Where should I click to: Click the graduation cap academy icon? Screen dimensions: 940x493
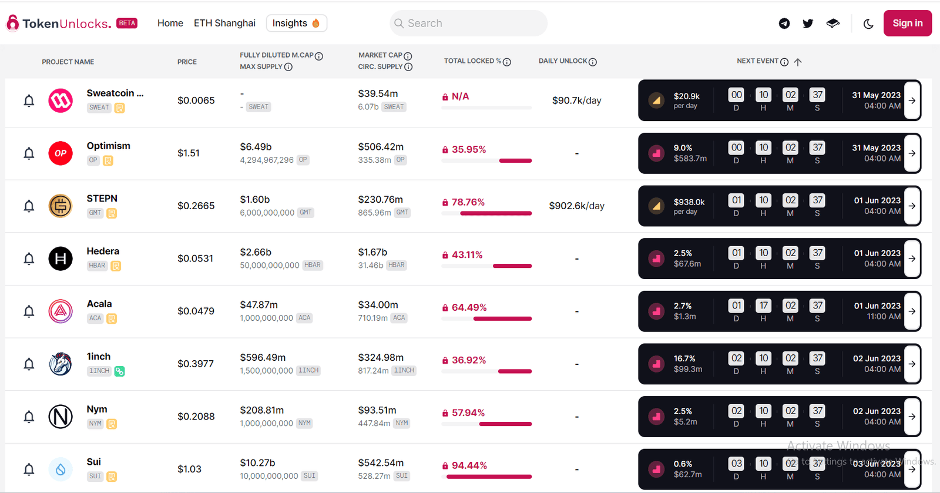pyautogui.click(x=832, y=24)
